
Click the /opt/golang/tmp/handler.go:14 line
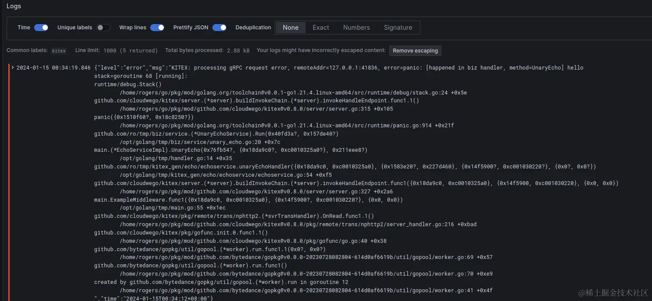coord(176,158)
